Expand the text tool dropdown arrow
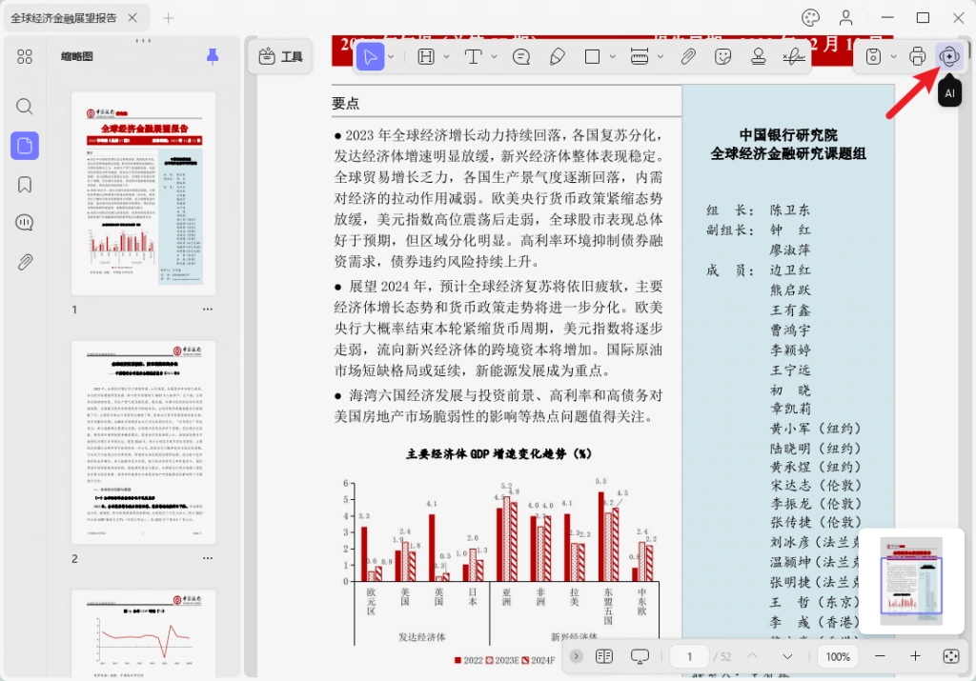 click(495, 56)
